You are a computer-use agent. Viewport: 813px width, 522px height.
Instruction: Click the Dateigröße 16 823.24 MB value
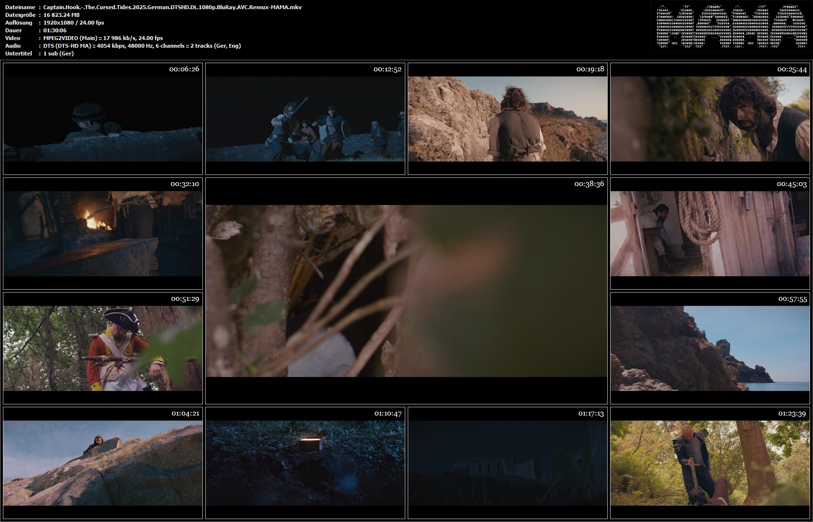(x=62, y=15)
